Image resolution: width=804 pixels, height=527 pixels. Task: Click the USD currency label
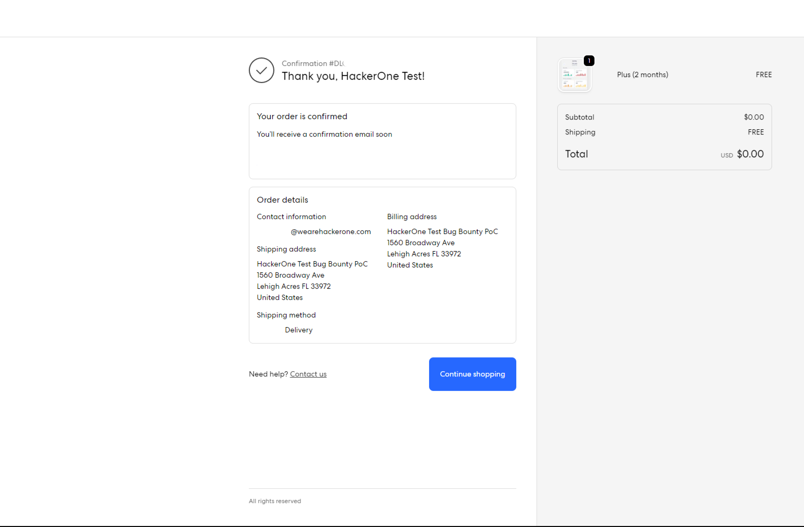click(727, 155)
